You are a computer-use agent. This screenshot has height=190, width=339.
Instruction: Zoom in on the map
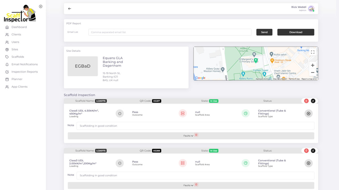[312, 65]
